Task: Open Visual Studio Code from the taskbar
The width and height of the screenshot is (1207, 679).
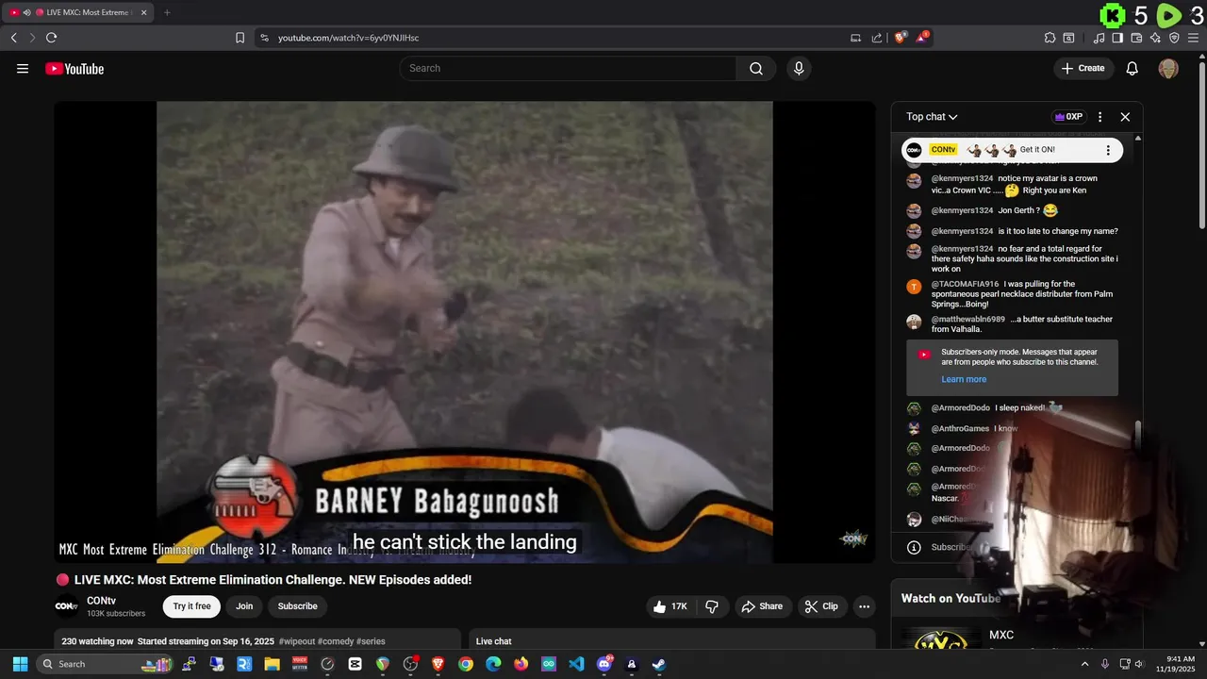Action: [x=576, y=664]
